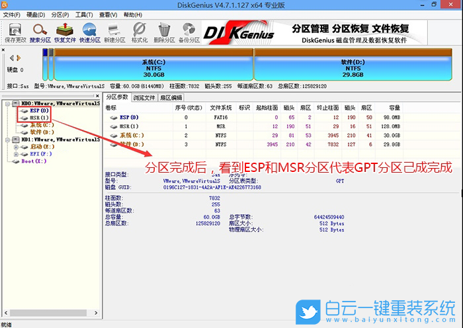Click the 终止柱面 column header

click(x=328, y=108)
